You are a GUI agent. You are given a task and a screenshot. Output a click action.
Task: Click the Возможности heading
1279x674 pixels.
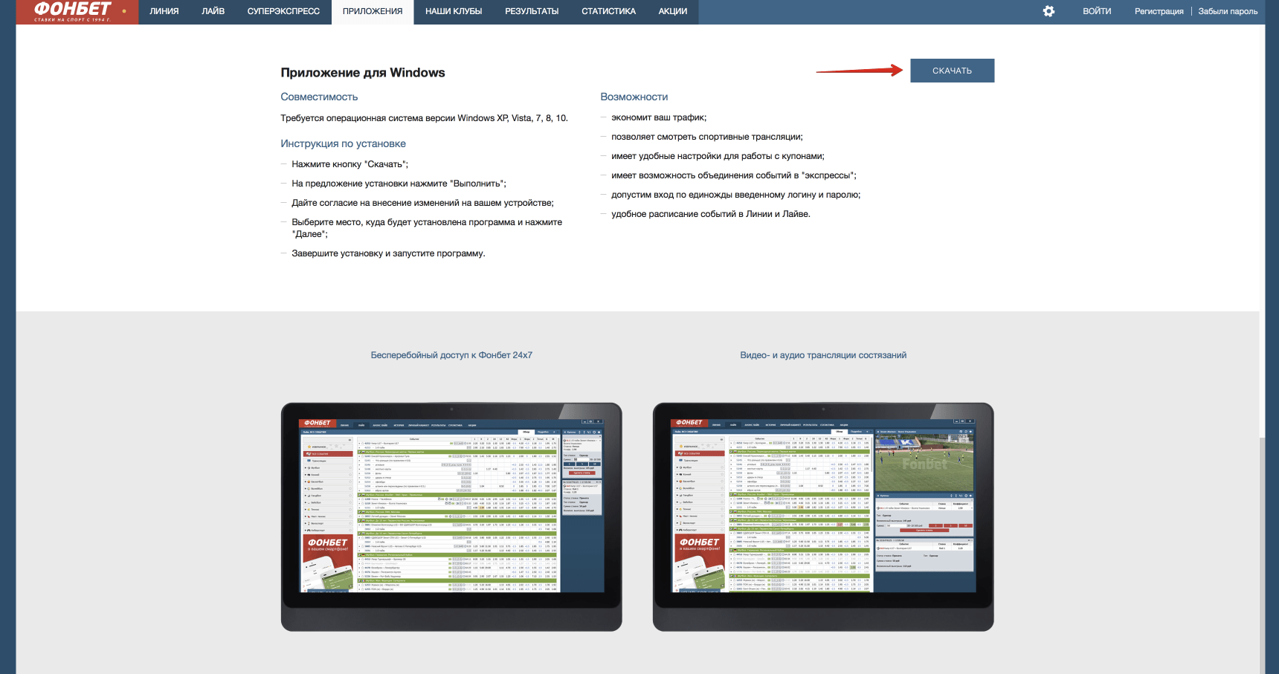coord(634,97)
